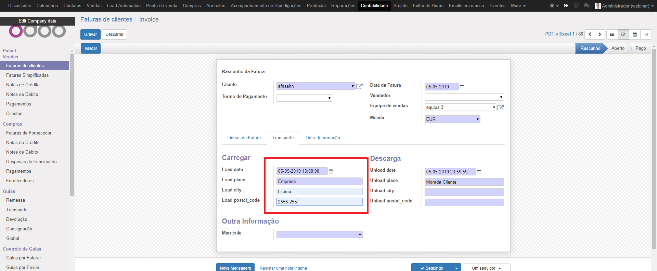The height and width of the screenshot is (271, 657).
Task: Open external link for Cliente afnashn
Action: (359, 86)
